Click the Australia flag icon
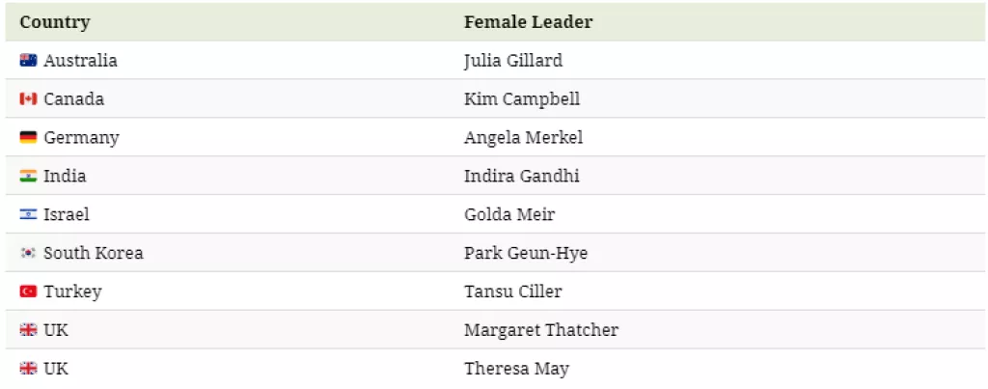Viewport: 988px width, 389px height. click(x=28, y=60)
